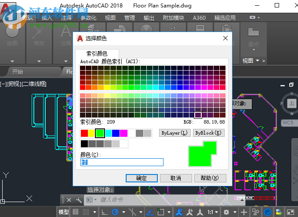298x217 pixels.
Task: Open polar tracking angle dropdown arrow
Action: click(x=124, y=212)
